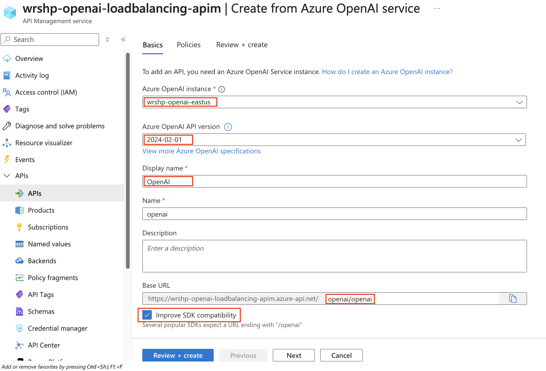
Task: Switch to the Policies tab
Action: pos(189,45)
